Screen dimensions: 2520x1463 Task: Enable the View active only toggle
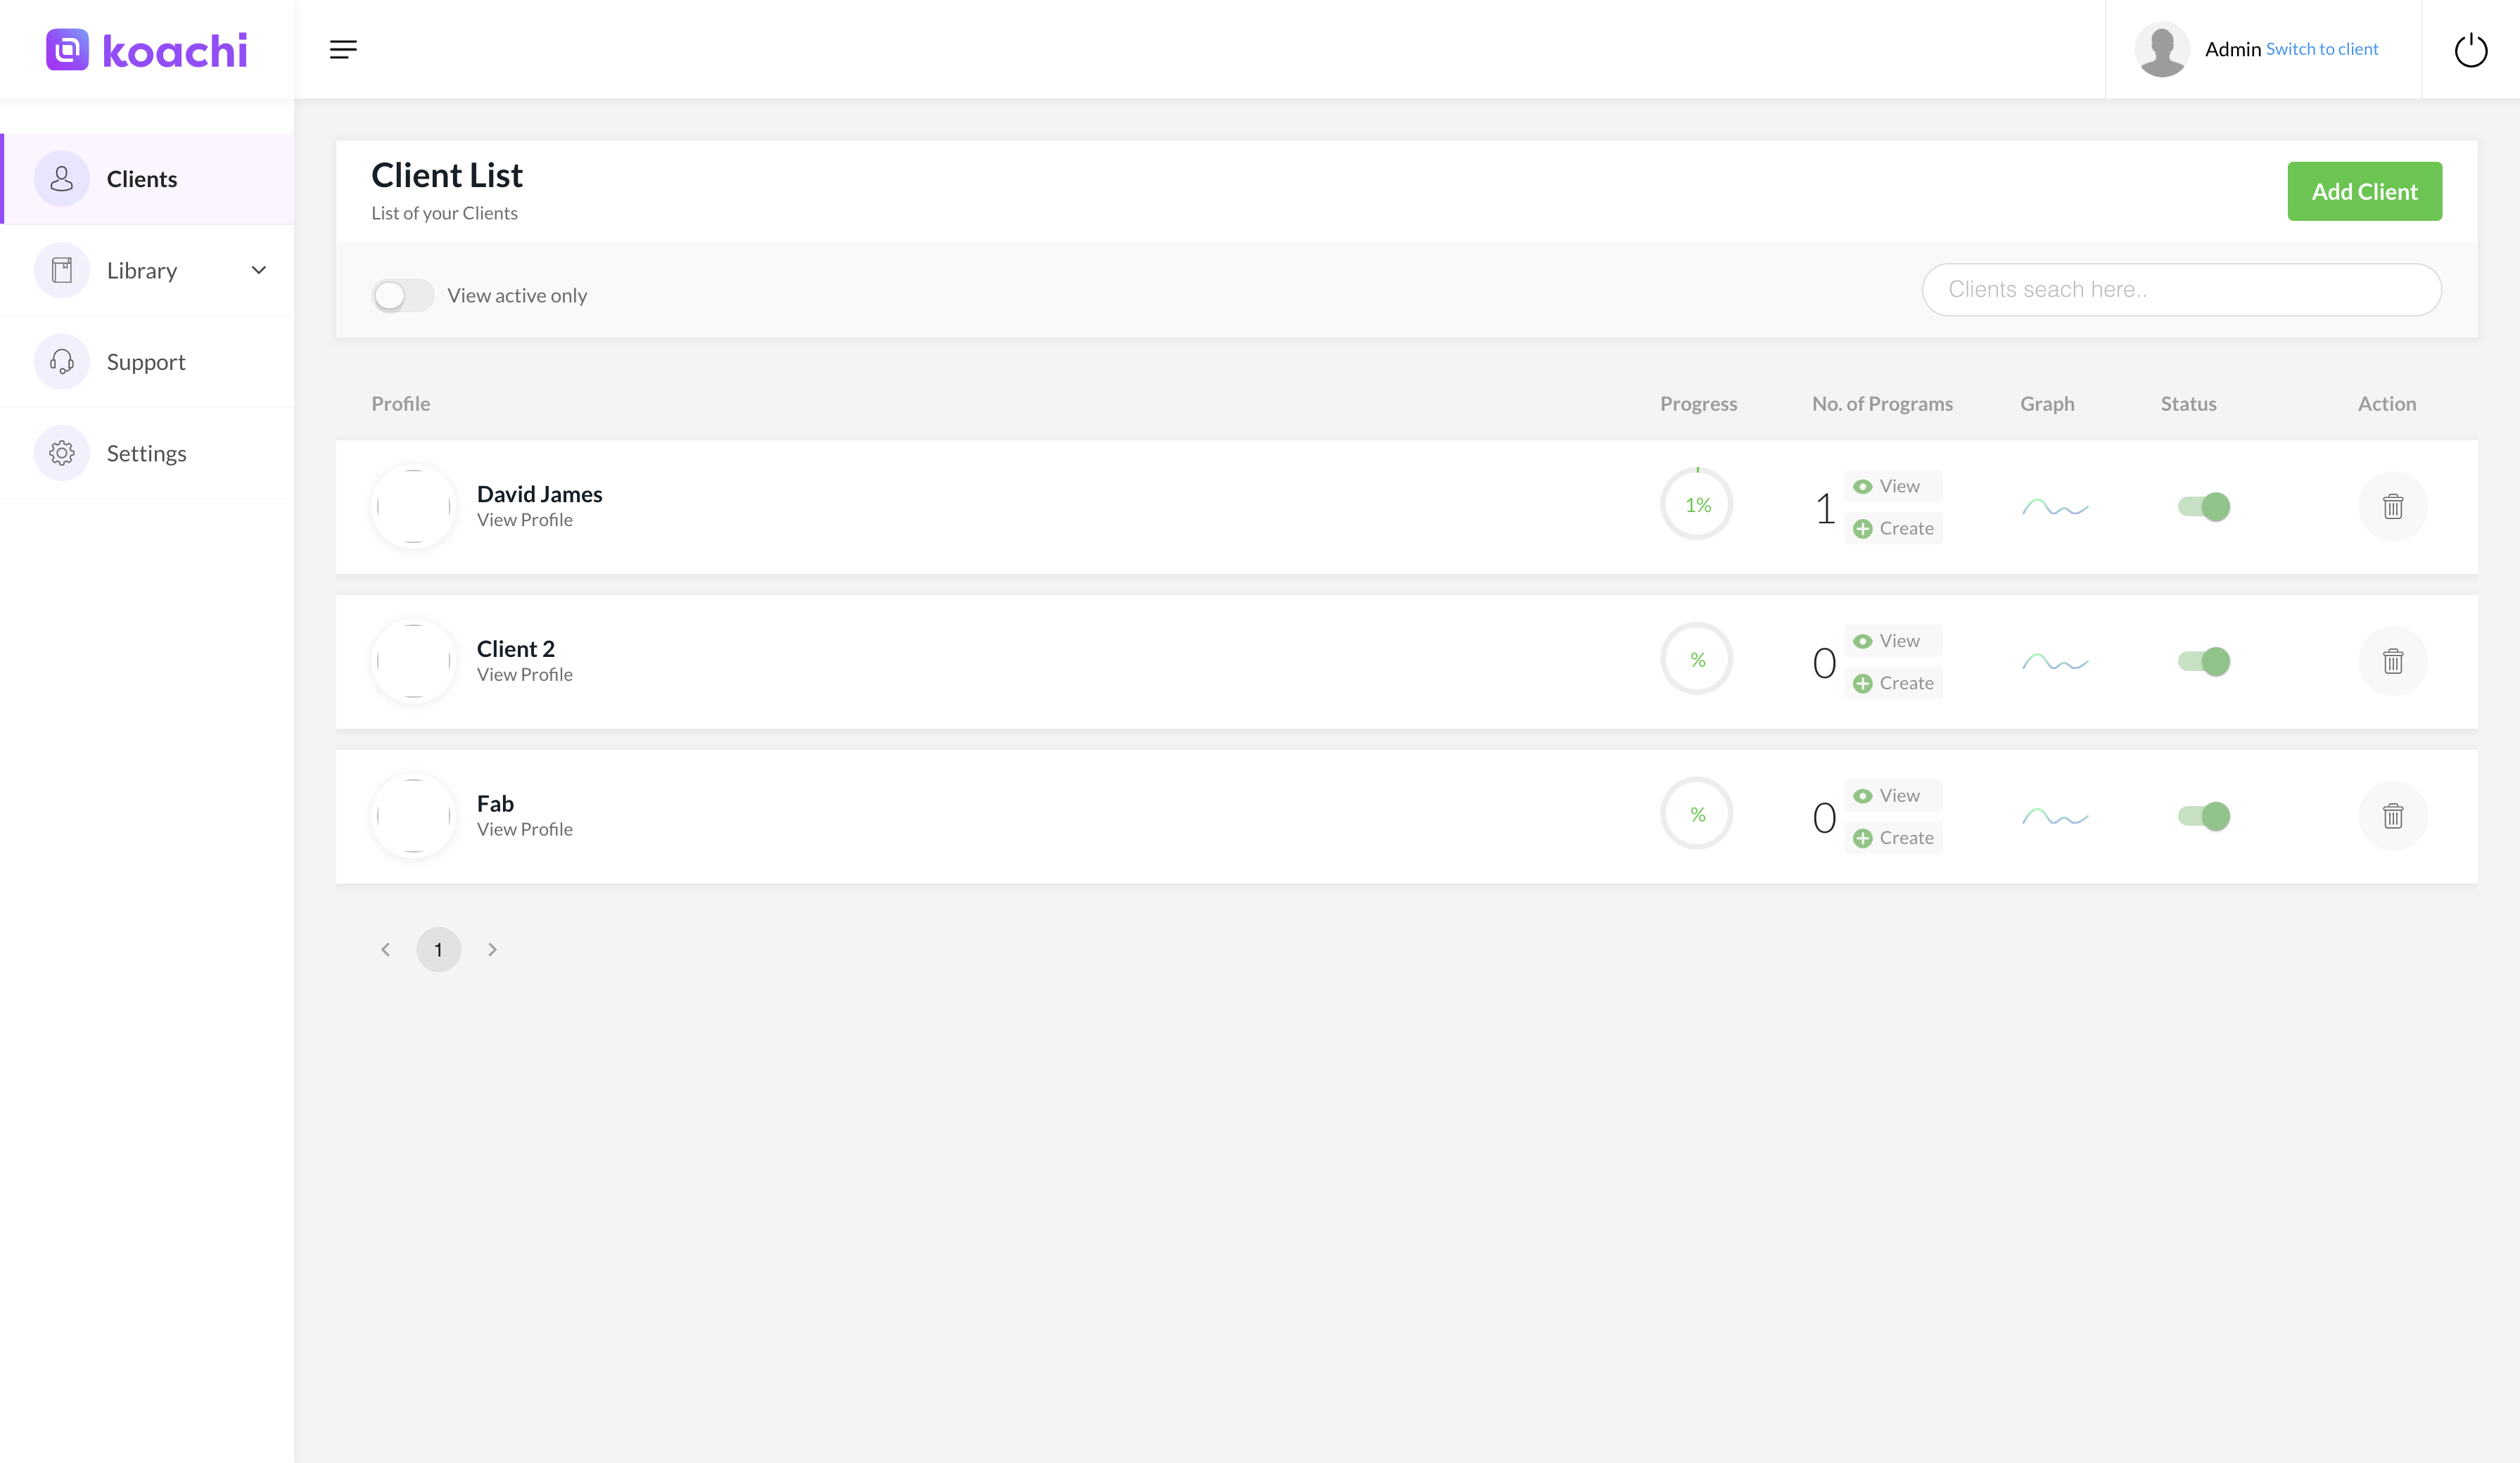[x=402, y=295]
